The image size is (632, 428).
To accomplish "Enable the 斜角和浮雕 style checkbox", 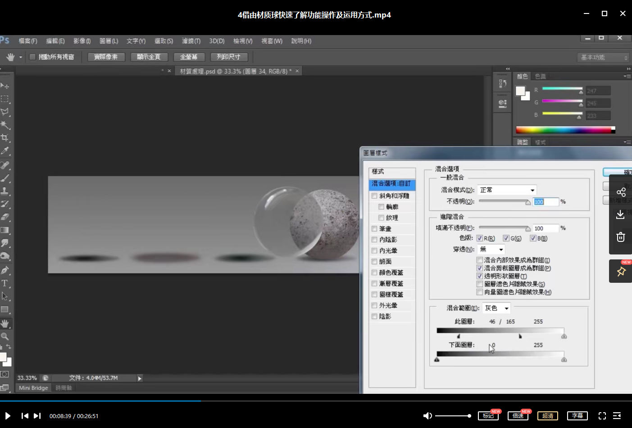I will point(374,196).
